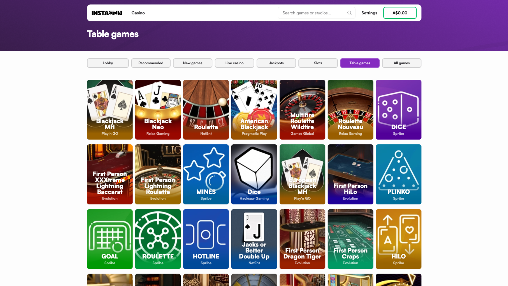Open the Spribe MINES game icon
Viewport: 508px width, 286px height.
206,174
